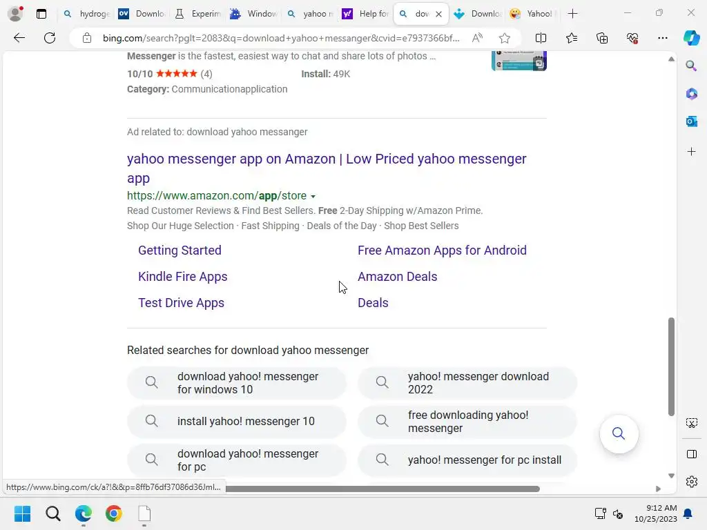Search 'install yahoo! messenger 10'
707x530 pixels.
point(237,422)
